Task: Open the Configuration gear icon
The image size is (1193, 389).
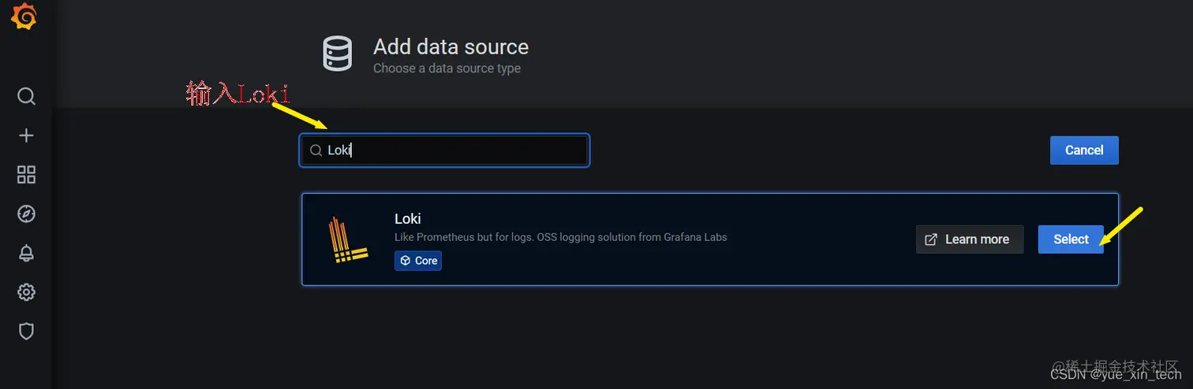Action: coord(26,292)
